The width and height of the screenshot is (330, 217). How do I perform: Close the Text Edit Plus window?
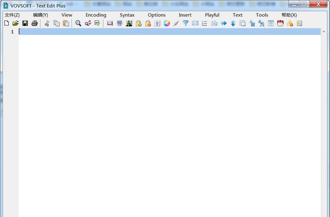pos(318,4)
